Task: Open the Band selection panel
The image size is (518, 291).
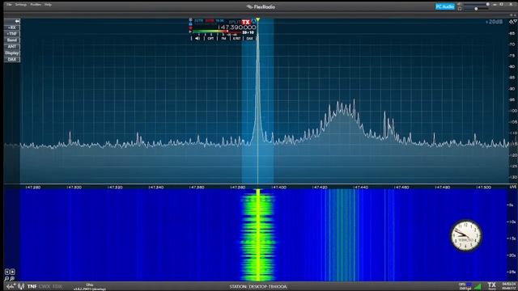Action: 12,40
